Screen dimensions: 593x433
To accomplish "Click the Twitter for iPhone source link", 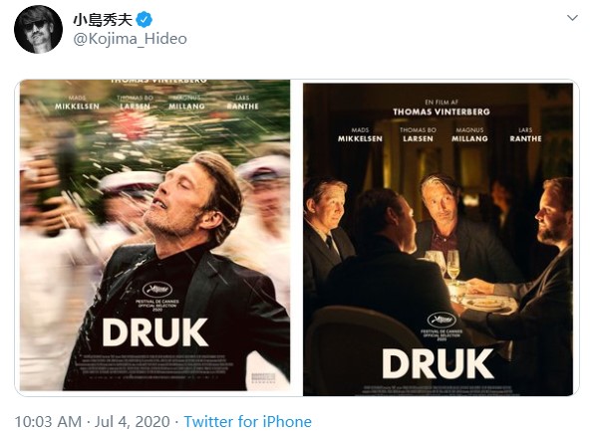I will click(248, 422).
